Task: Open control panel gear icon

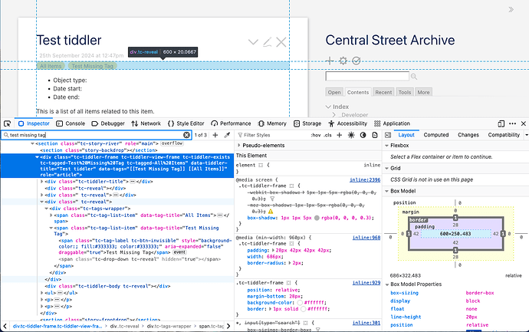Action: point(343,61)
